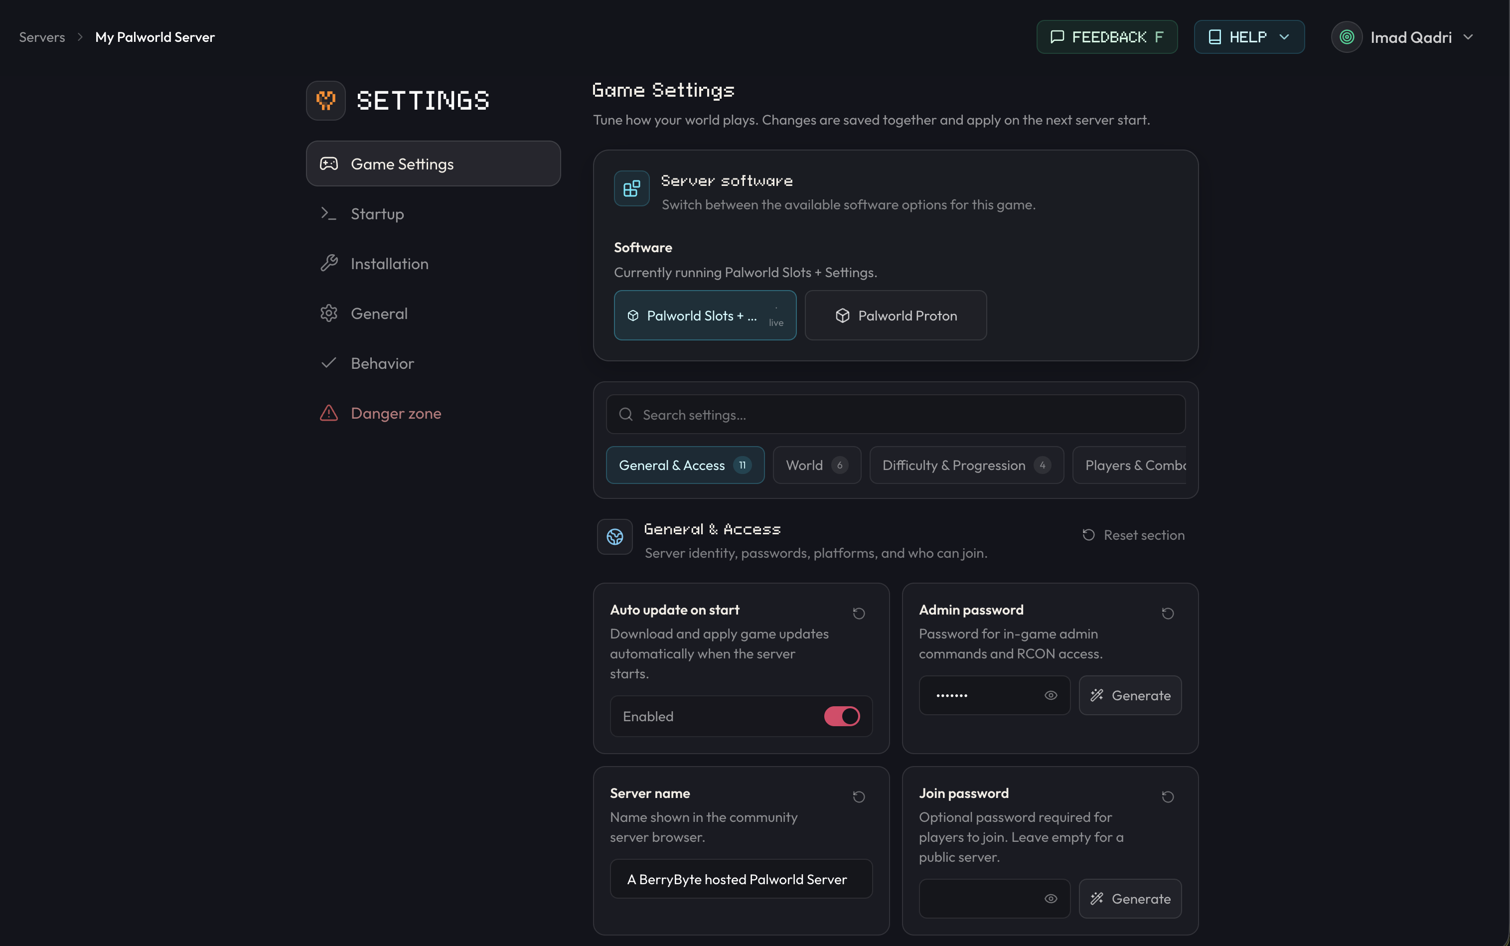This screenshot has width=1510, height=946.
Task: Click the Server name text field
Action: click(741, 879)
